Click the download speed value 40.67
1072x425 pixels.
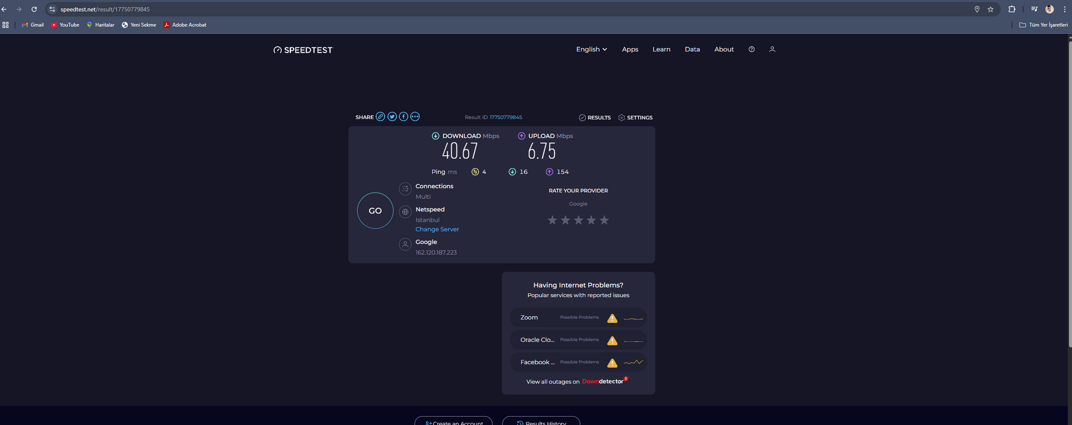[460, 151]
